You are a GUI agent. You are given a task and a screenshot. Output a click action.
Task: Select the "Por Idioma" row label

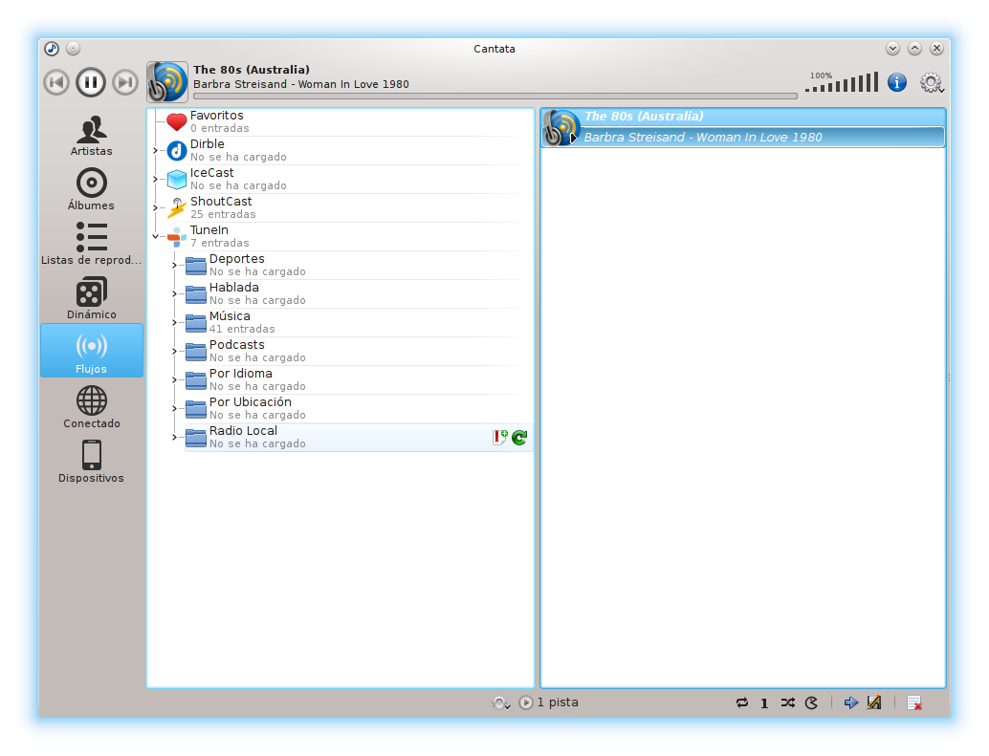tap(241, 374)
